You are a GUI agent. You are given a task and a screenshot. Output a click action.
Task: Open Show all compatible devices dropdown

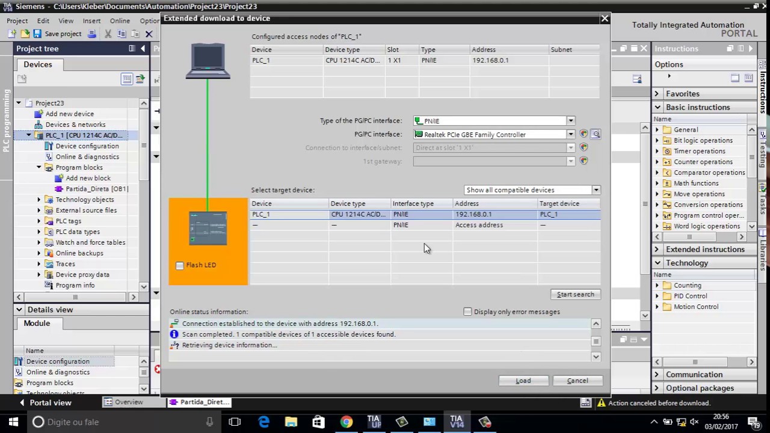(596, 190)
